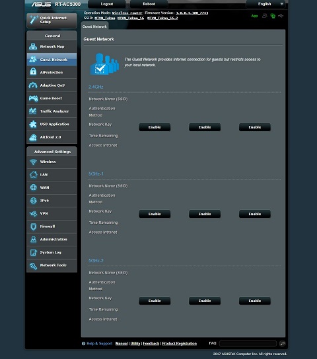Click the Administration user icon
Screen dimensions: 317x359
point(33,239)
